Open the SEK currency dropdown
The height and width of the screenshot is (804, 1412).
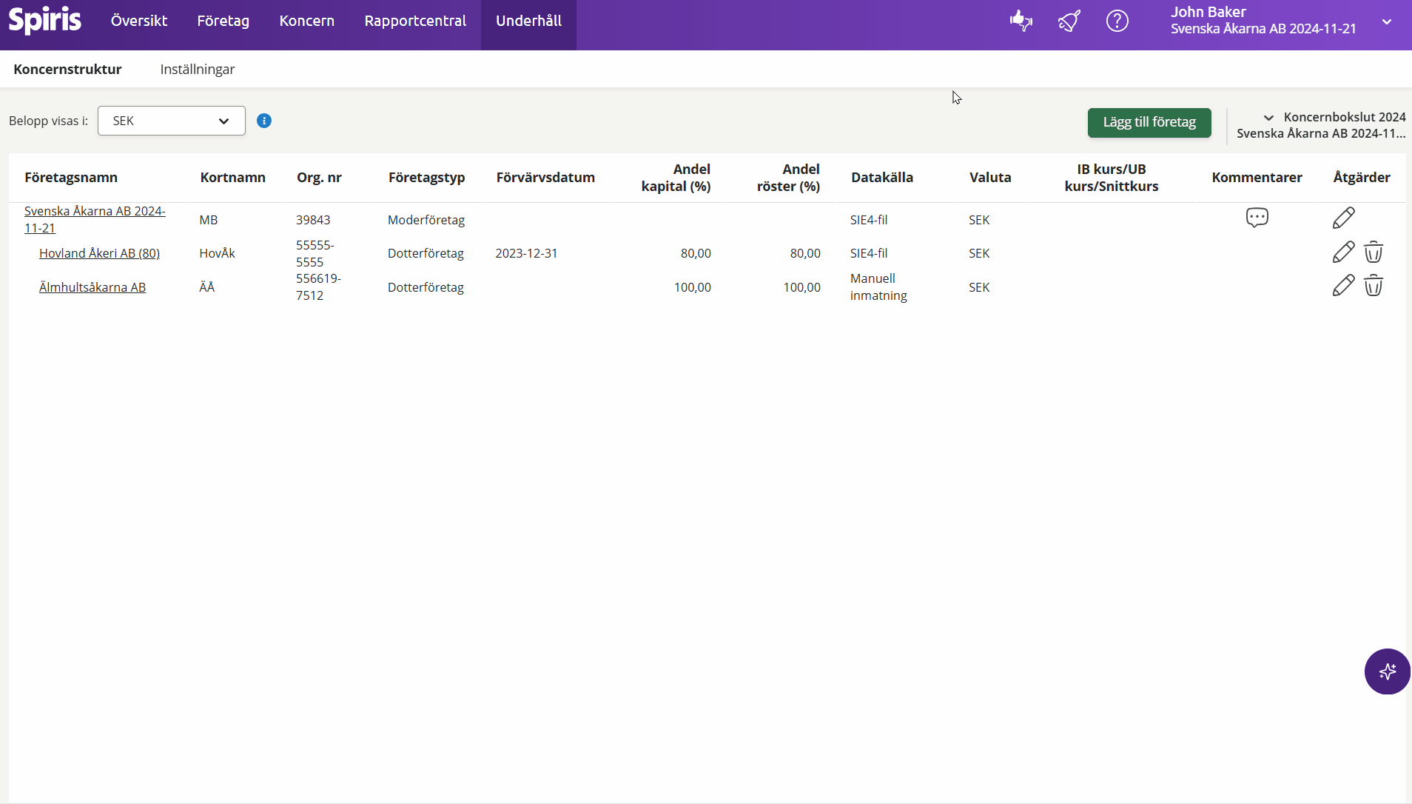(172, 121)
